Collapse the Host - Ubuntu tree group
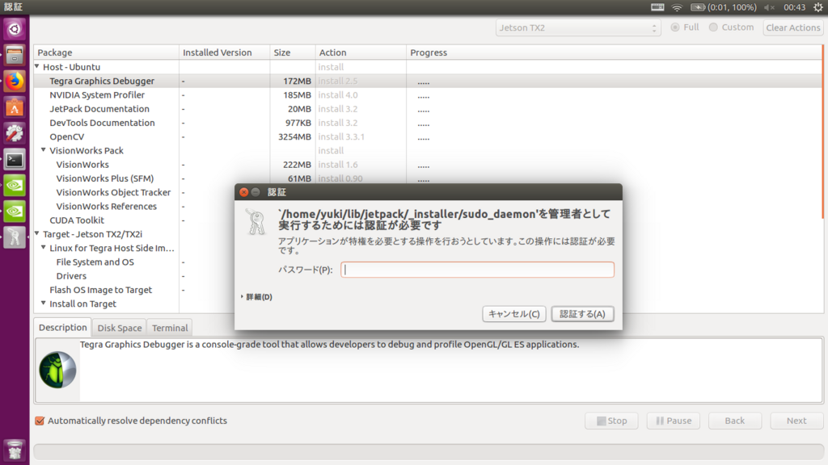Screen dimensions: 828x465 [37, 66]
